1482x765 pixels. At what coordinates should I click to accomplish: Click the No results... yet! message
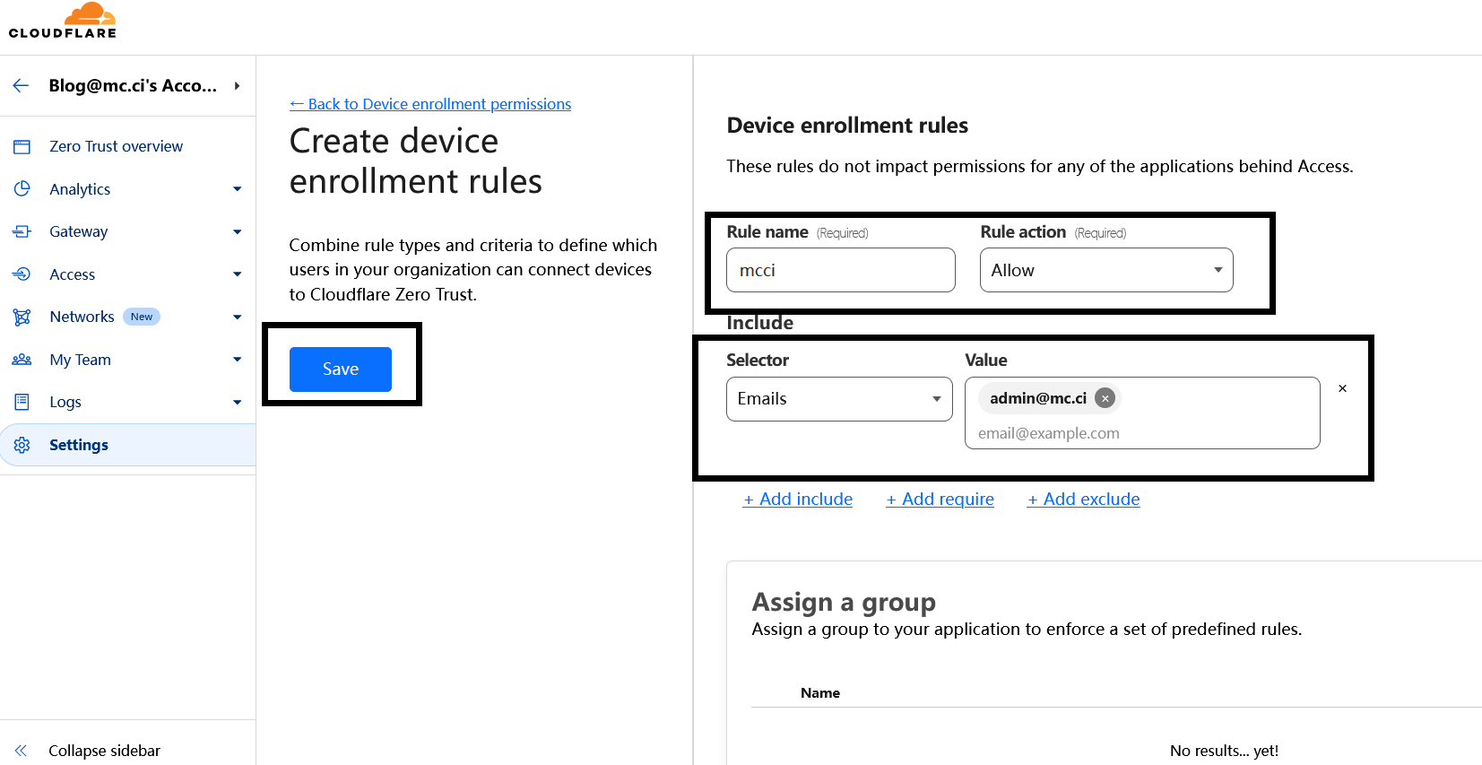1224,751
